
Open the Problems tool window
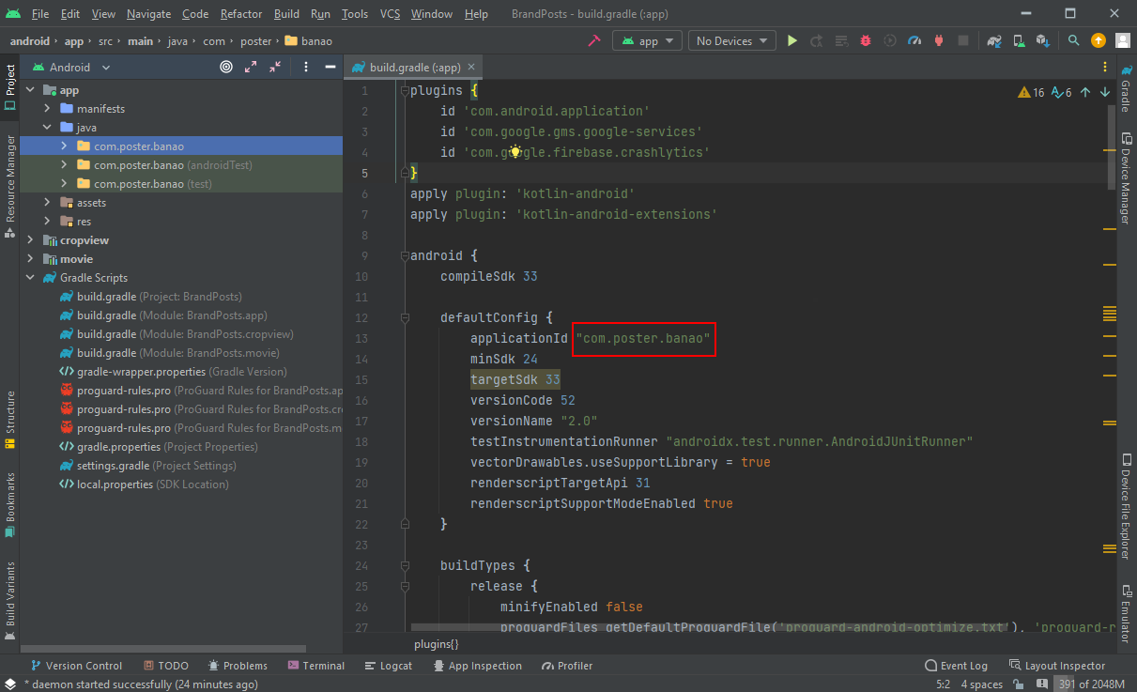point(238,666)
